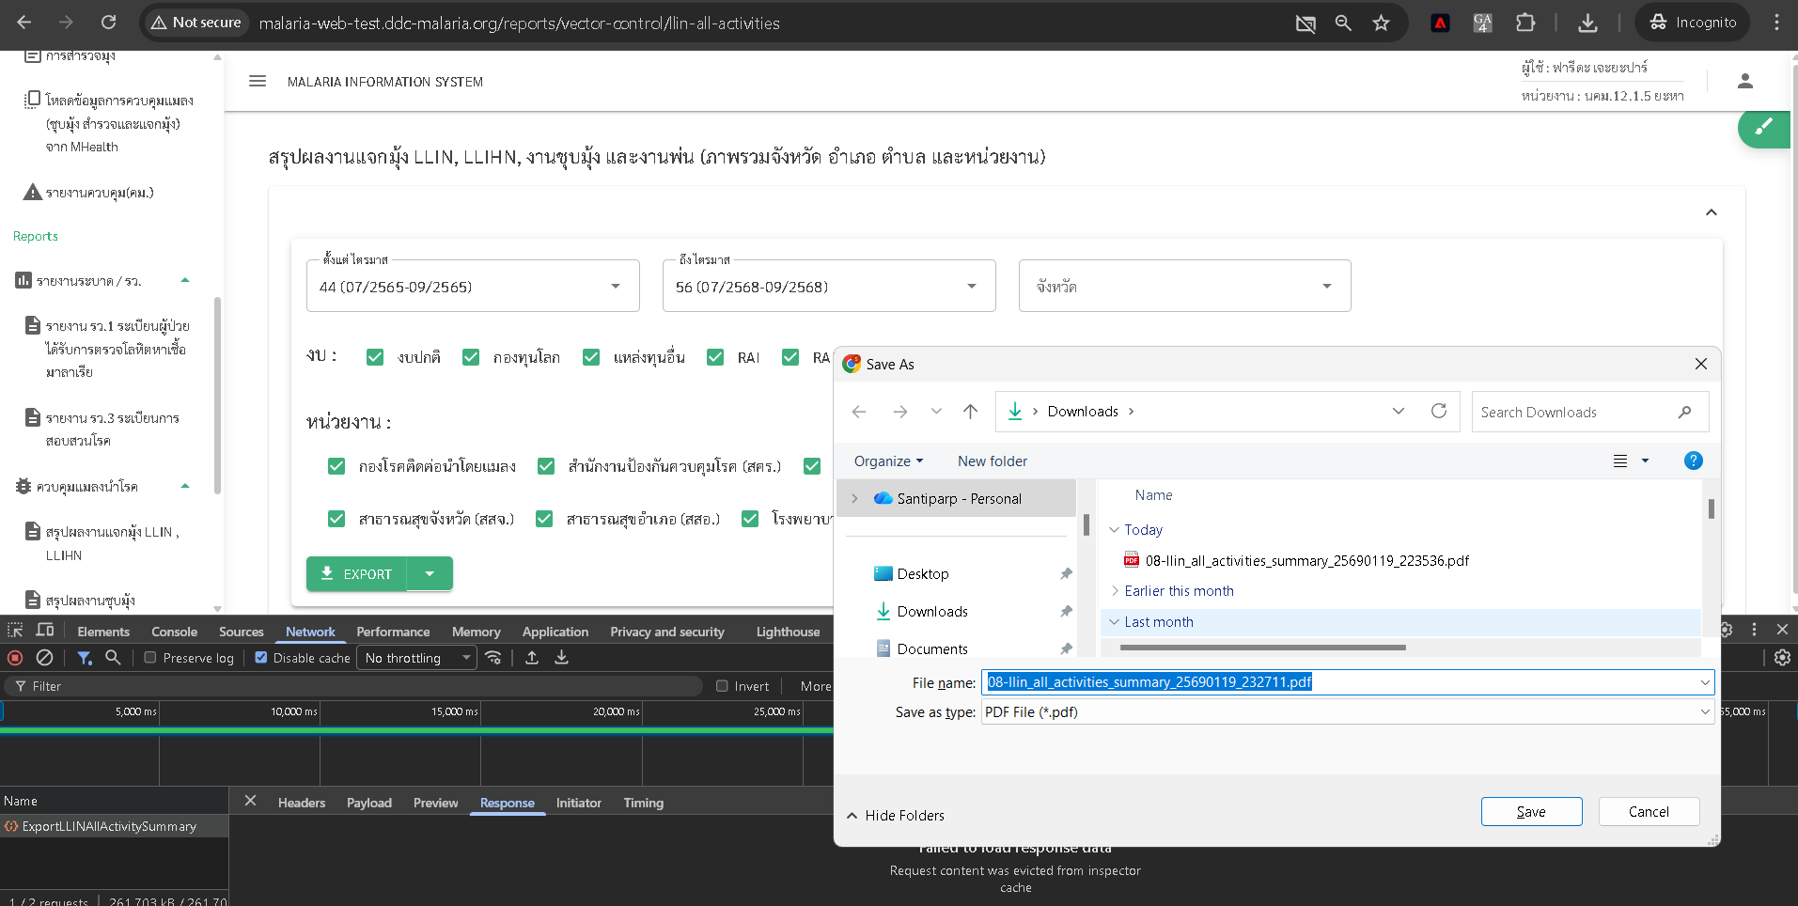Open the จังหวัด province dropdown
This screenshot has height=906, width=1798.
click(x=1184, y=287)
